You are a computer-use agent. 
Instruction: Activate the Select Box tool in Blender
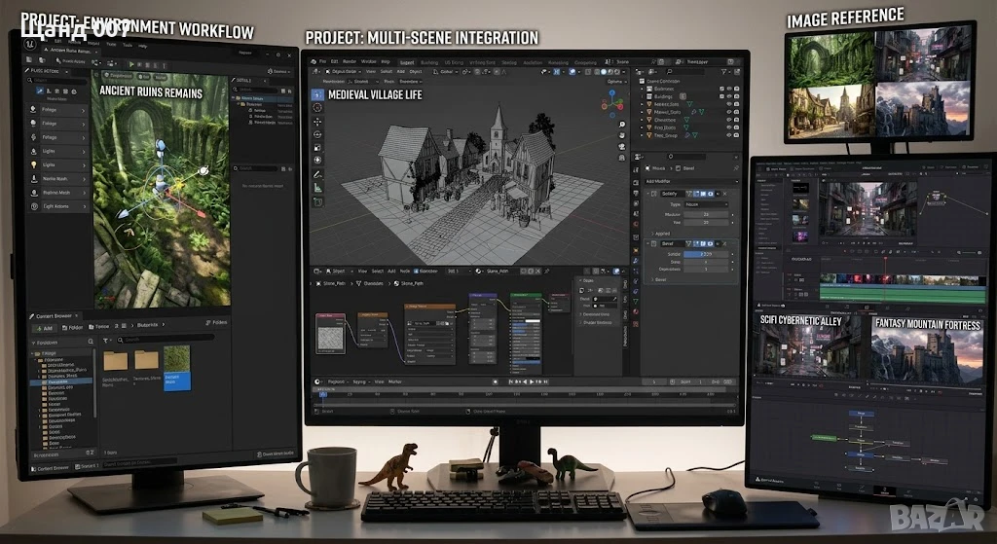coord(317,94)
